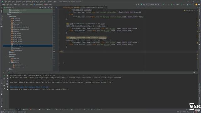This screenshot has width=201, height=113.
Task: Open the Logcat tool tab
Action: pyautogui.click(x=86, y=110)
